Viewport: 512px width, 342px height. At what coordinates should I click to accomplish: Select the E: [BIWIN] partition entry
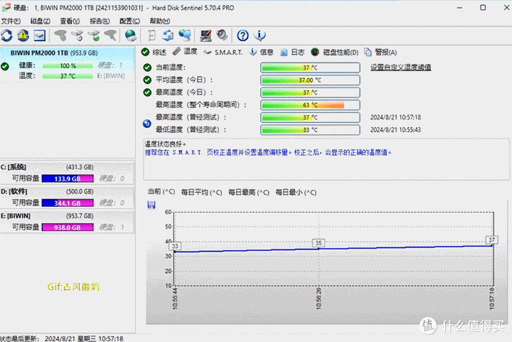67,222
